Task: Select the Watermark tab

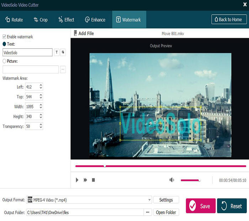Action: coord(129,20)
